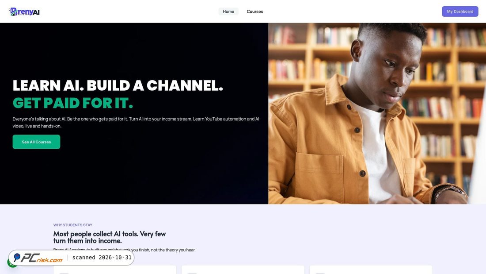This screenshot has width=486, height=274.
Task: Click the 'WHY STUDENTS STAY' label
Action: (73, 225)
